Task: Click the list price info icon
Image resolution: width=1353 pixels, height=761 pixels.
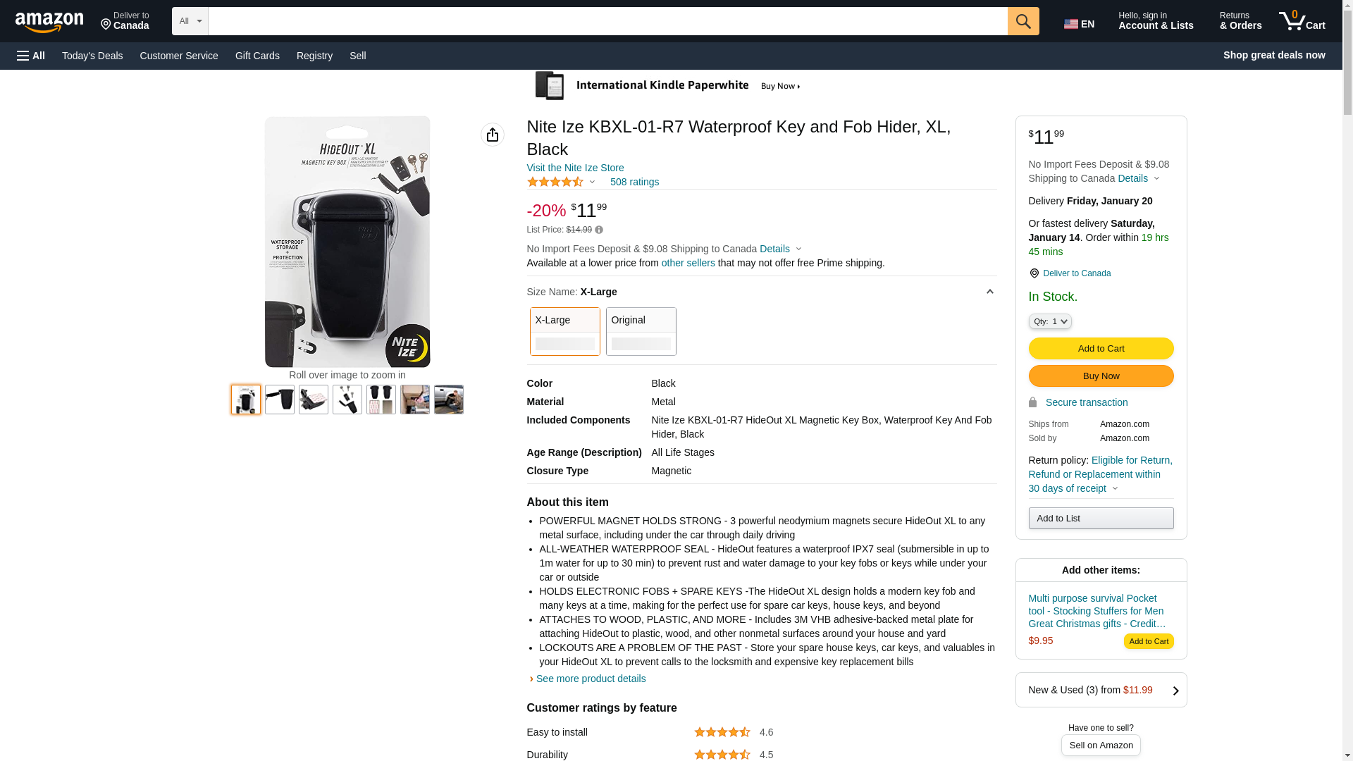Action: [x=599, y=230]
